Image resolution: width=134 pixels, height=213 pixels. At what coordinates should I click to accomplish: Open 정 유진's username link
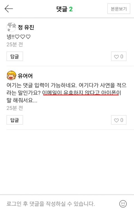tap(26, 27)
